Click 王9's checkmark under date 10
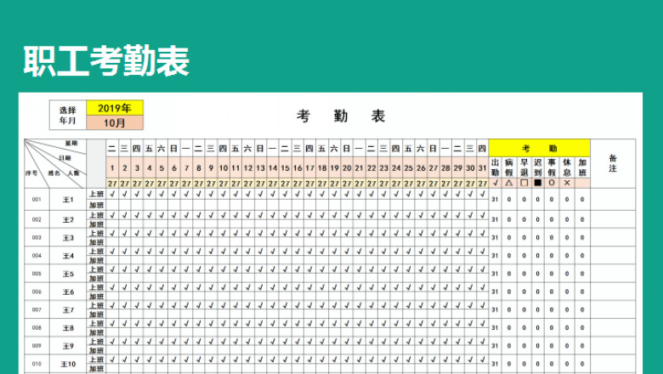The width and height of the screenshot is (663, 374). click(x=224, y=342)
